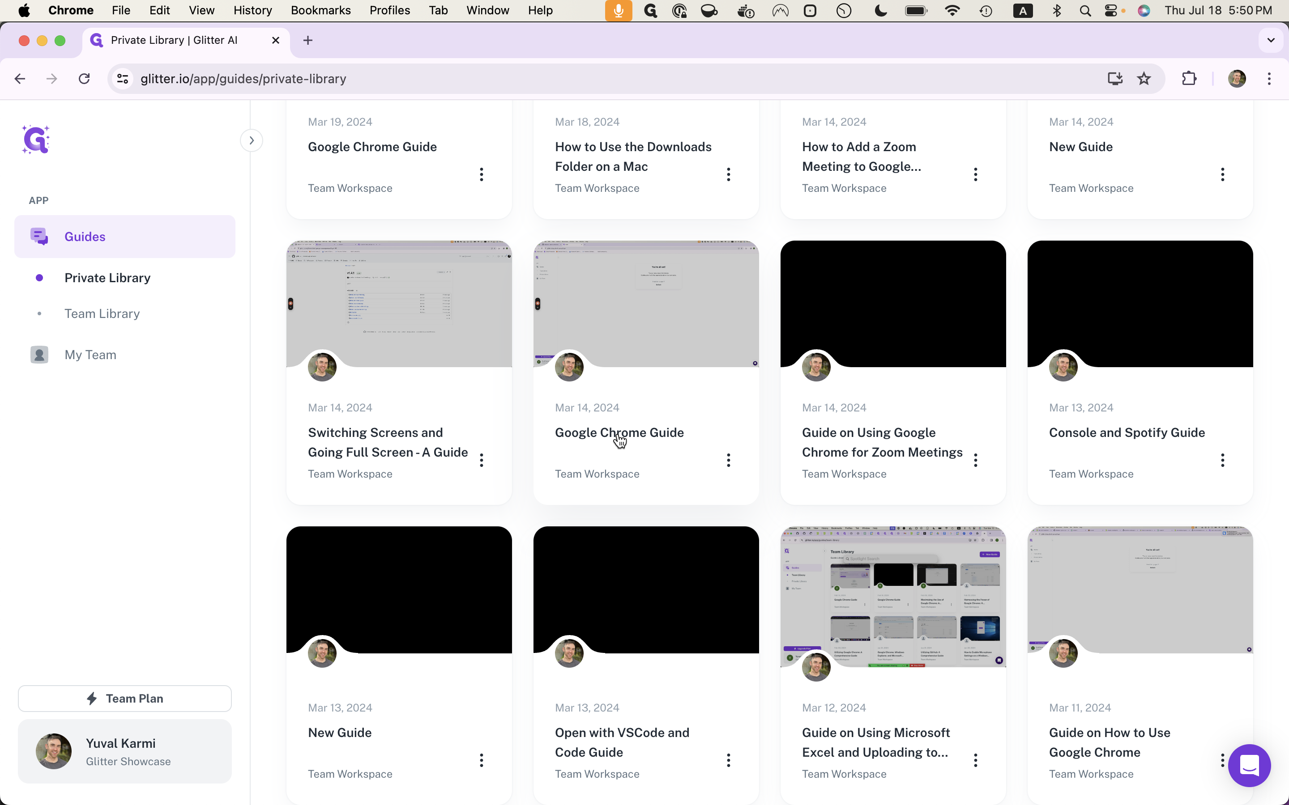This screenshot has width=1289, height=805.
Task: Click the Wi-Fi status icon
Action: 952,11
